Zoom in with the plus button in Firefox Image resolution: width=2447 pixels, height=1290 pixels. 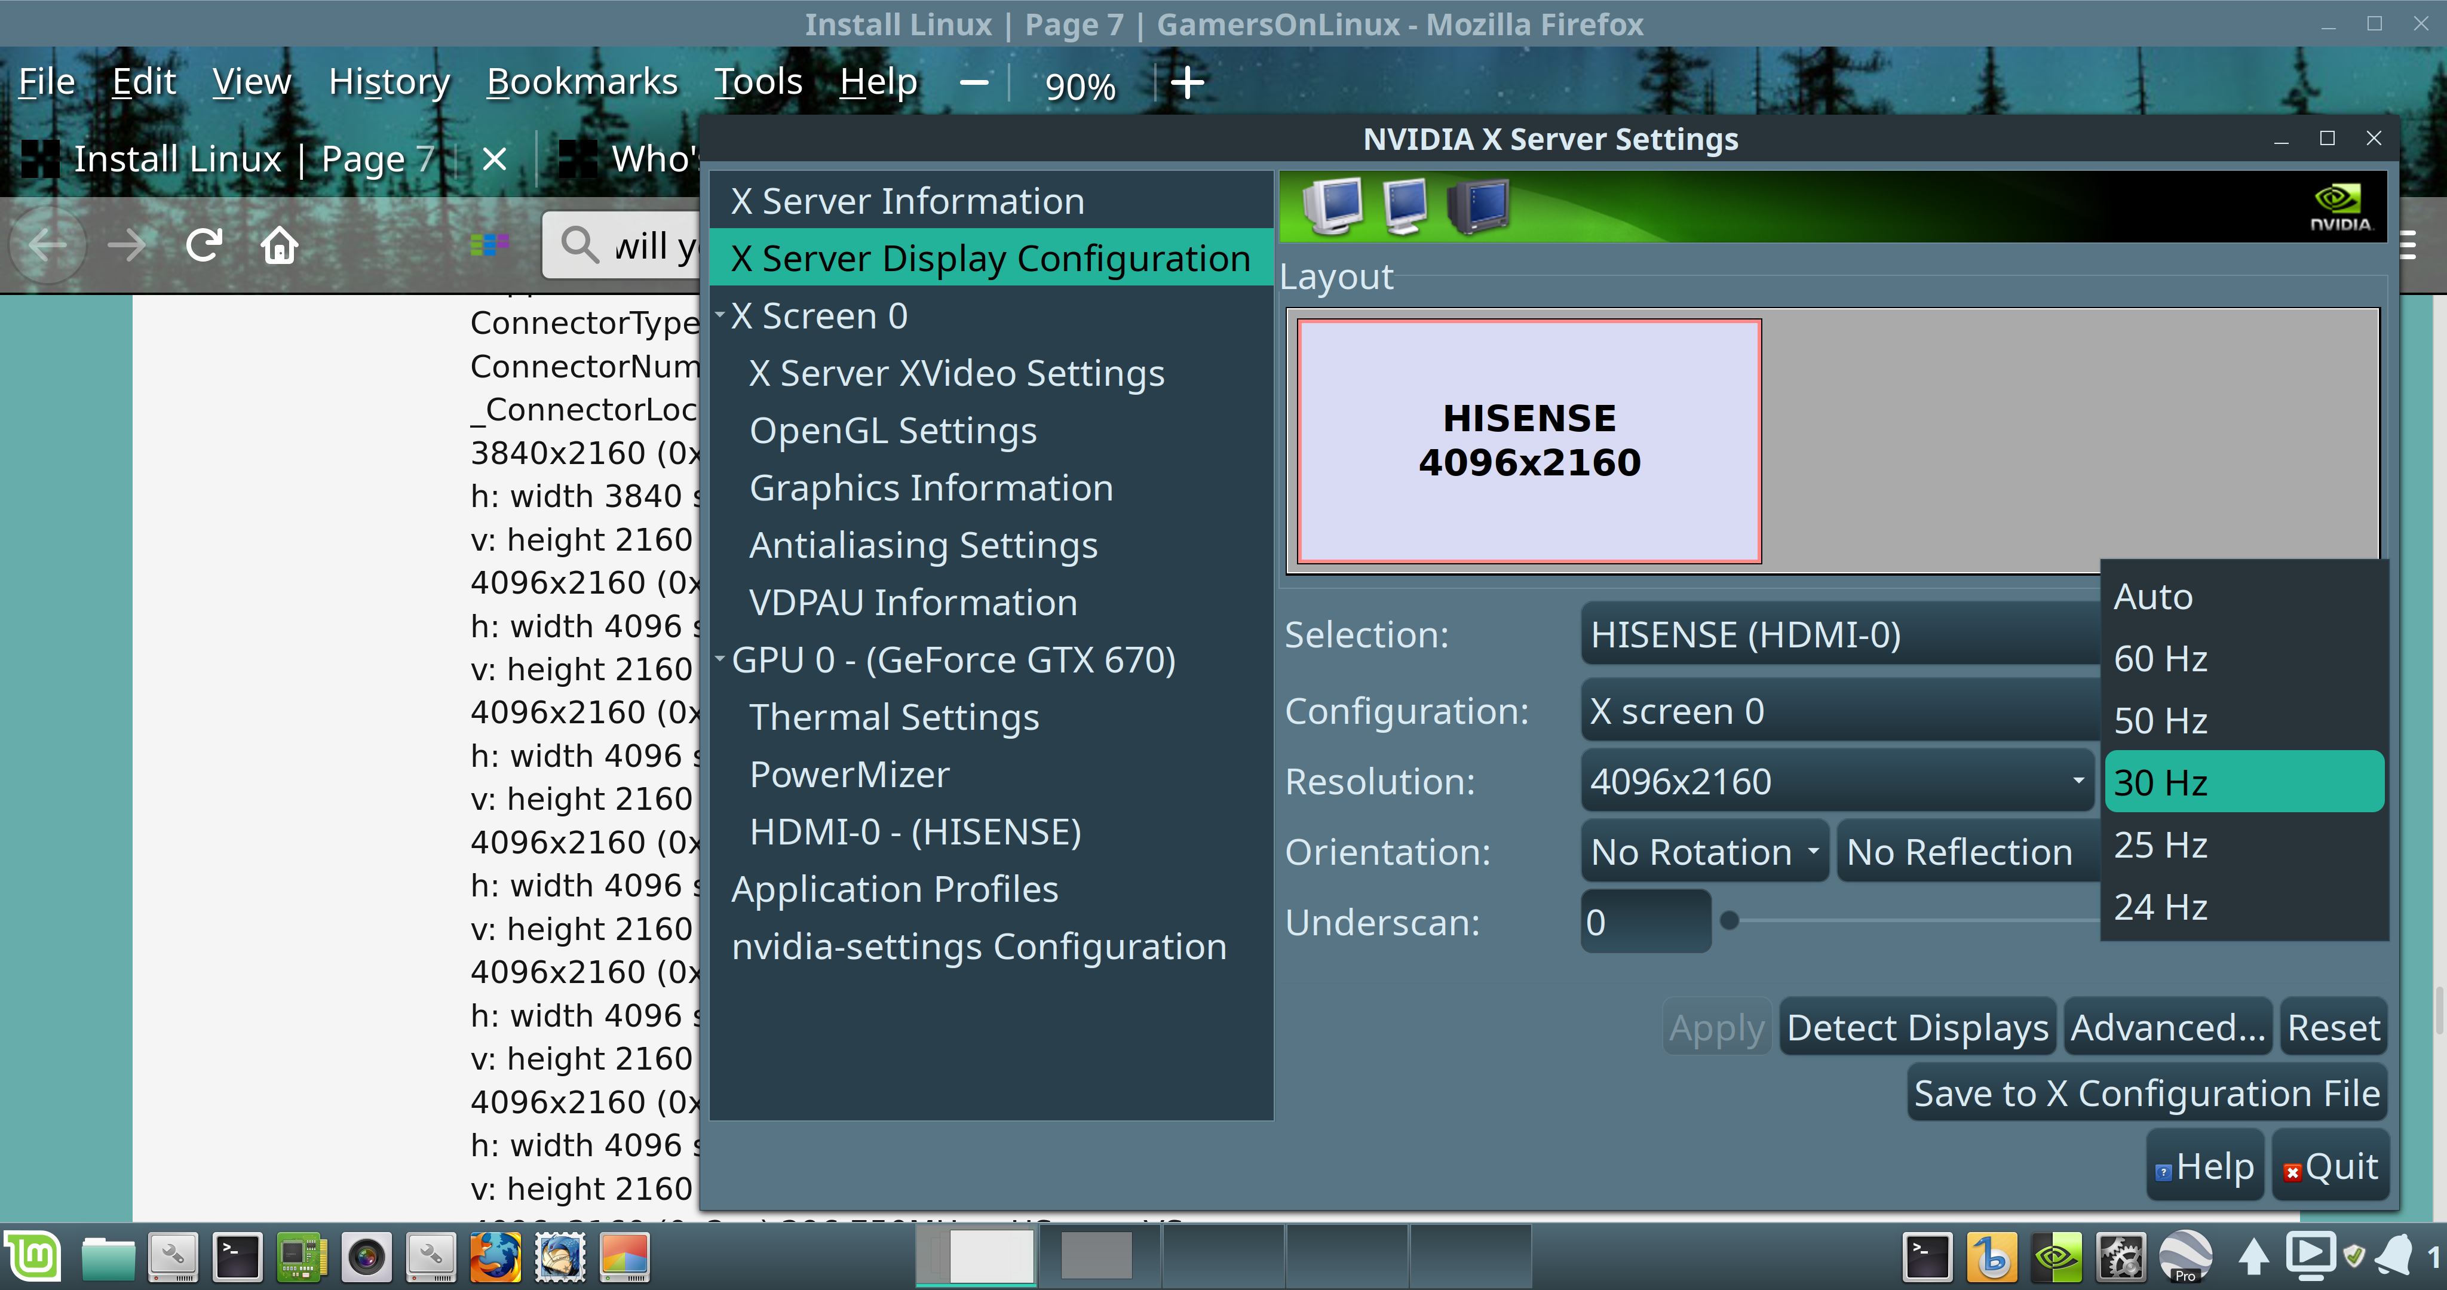tap(1188, 84)
